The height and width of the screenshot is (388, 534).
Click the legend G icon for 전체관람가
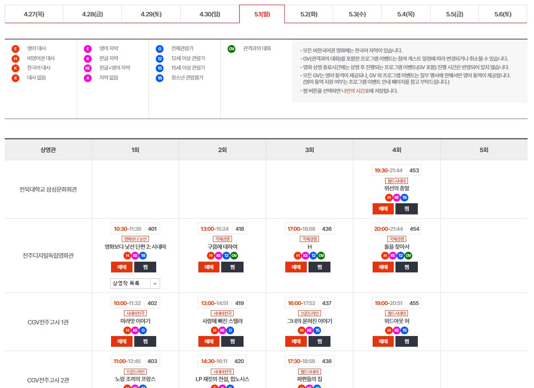(160, 49)
